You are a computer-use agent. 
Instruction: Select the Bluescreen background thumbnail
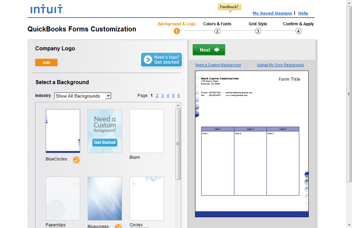pos(104,198)
